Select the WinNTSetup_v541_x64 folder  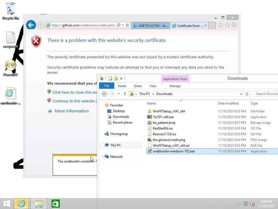point(169,111)
